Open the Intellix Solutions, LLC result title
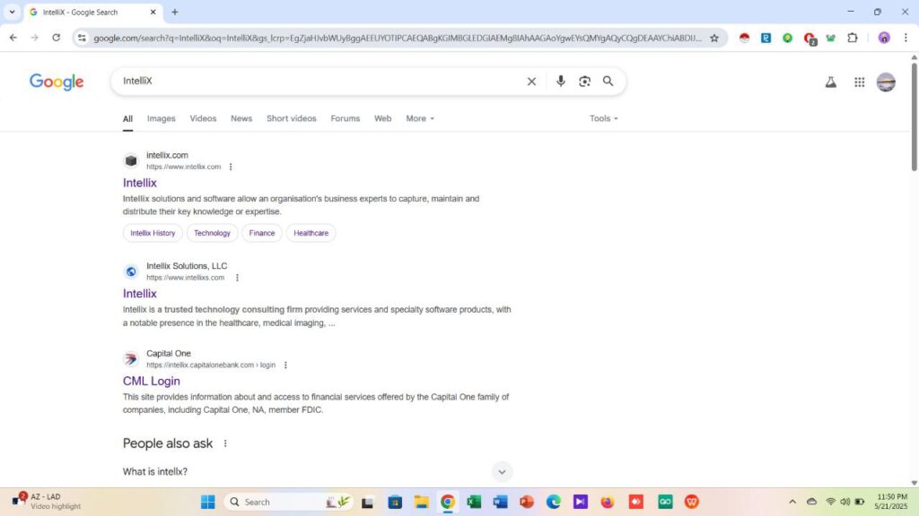This screenshot has width=919, height=516. click(139, 293)
